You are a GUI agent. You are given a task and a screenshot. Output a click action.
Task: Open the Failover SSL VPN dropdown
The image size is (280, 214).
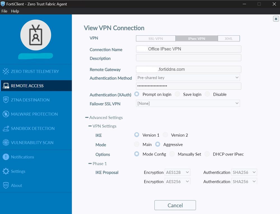[x=188, y=103]
